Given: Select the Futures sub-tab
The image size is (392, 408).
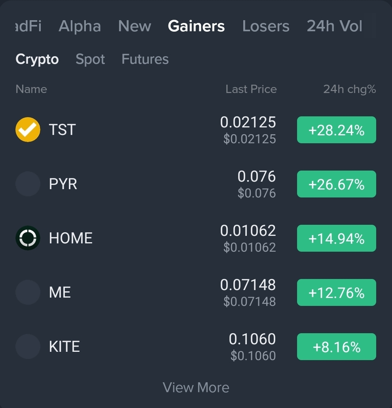Looking at the screenshot, I should pos(145,59).
